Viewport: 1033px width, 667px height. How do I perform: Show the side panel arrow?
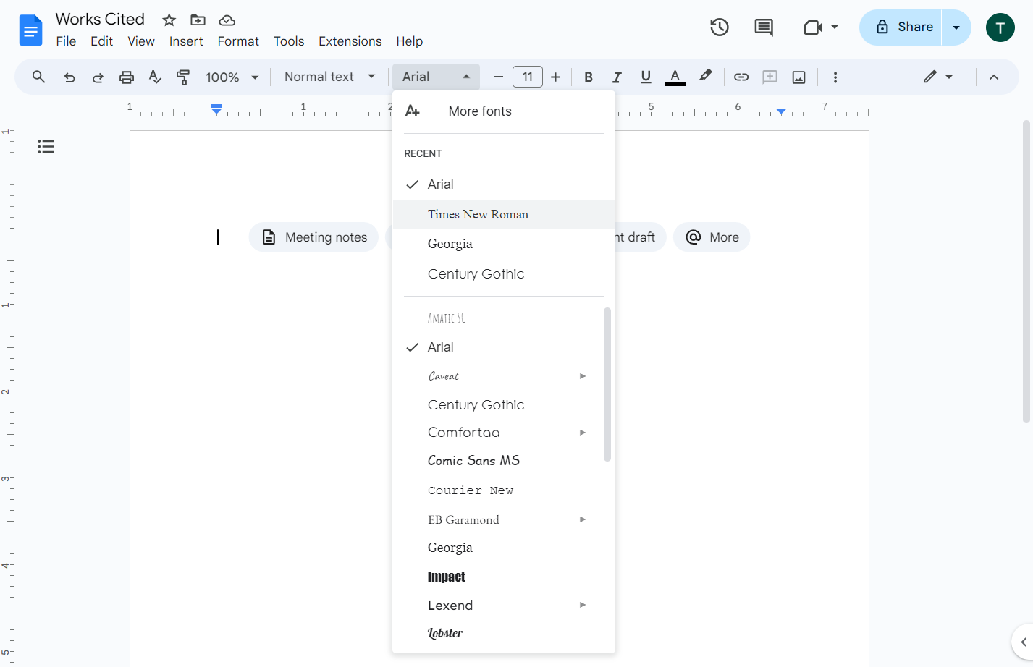point(1023,642)
